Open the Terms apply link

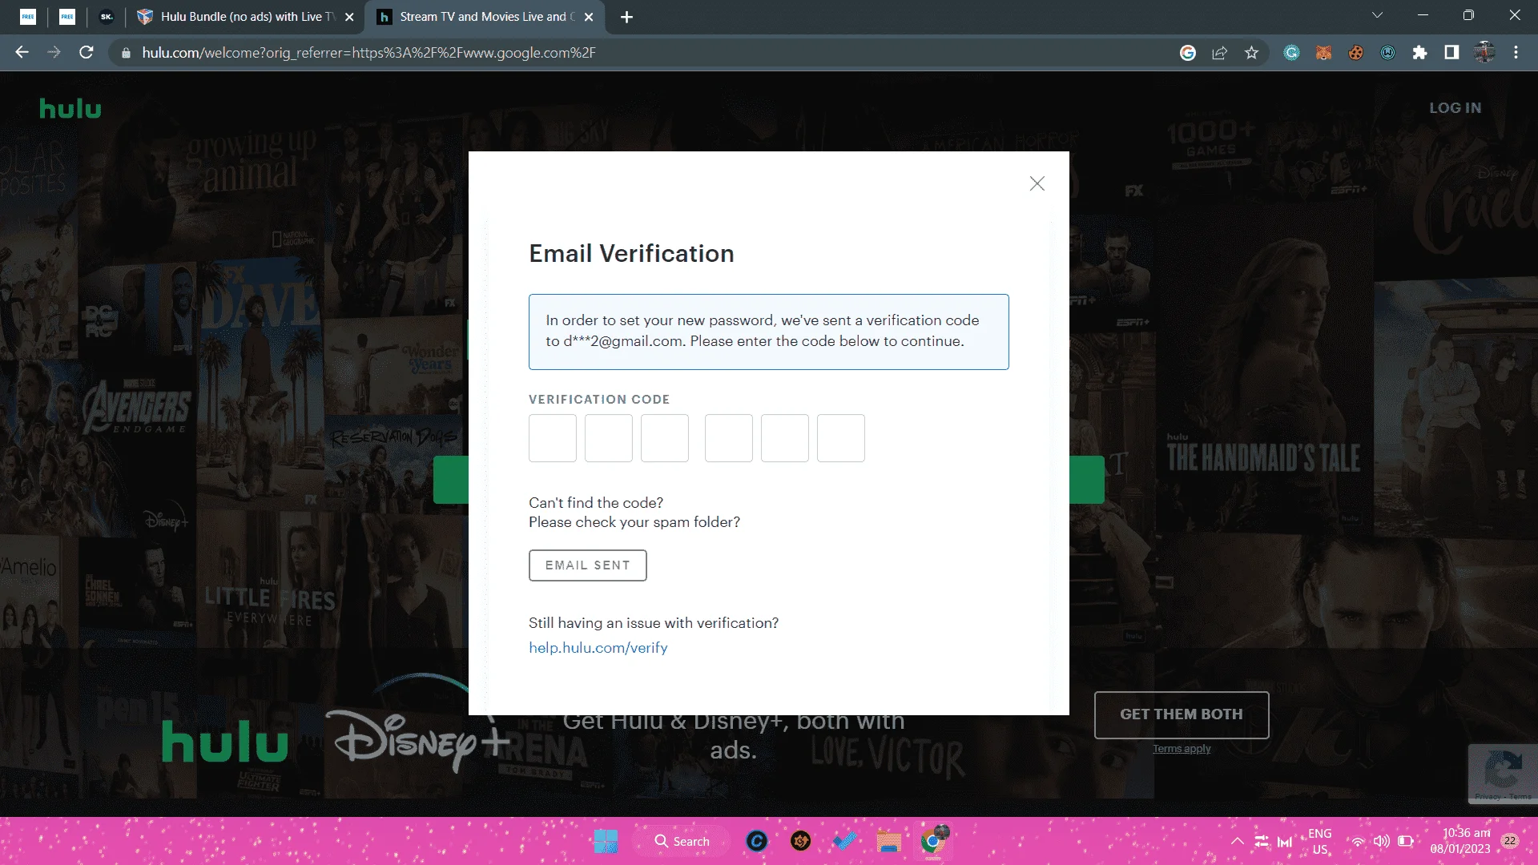(1182, 749)
